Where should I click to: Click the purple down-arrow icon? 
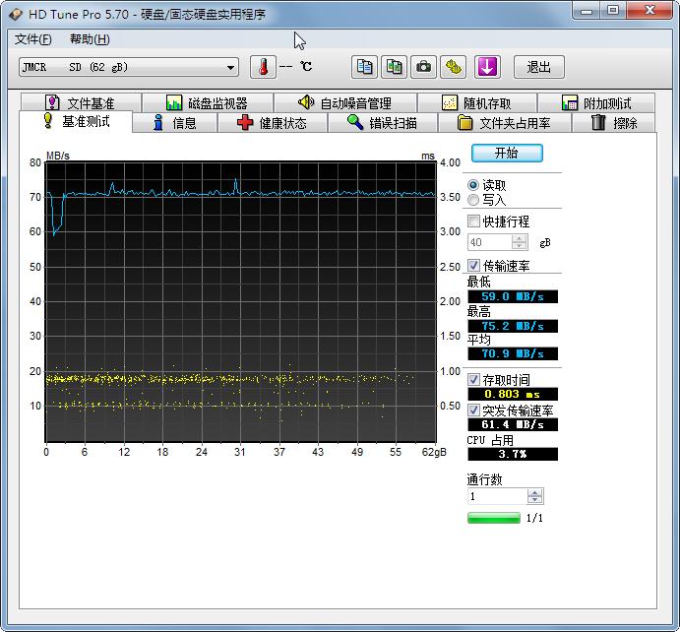point(488,67)
